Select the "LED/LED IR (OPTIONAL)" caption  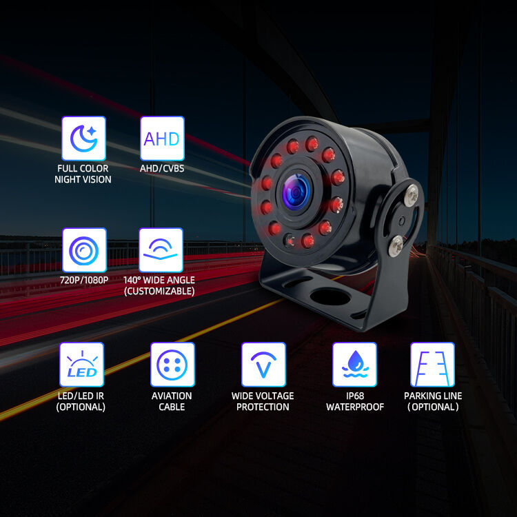(81, 401)
